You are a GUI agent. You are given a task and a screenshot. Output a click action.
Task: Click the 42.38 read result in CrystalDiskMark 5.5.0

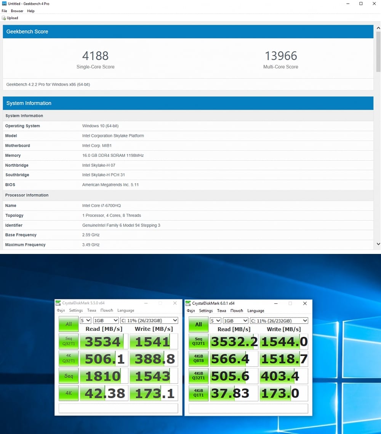pyautogui.click(x=104, y=393)
